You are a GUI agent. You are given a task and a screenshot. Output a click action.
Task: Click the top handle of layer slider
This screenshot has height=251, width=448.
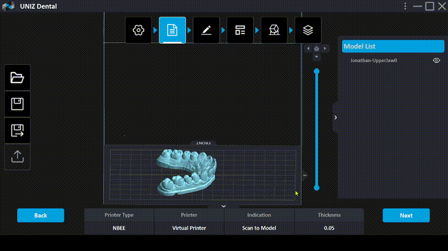click(x=316, y=71)
